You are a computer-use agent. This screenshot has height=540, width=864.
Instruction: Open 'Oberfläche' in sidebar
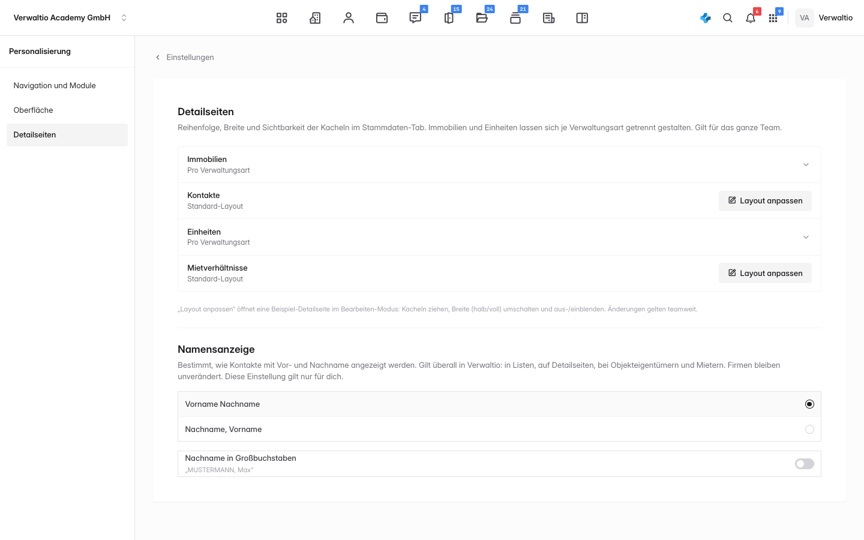[67, 110]
